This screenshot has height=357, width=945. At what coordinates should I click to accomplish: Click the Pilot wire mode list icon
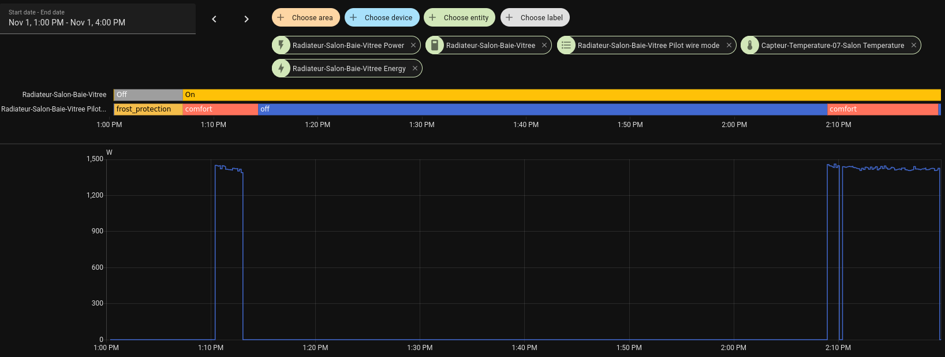pos(566,45)
